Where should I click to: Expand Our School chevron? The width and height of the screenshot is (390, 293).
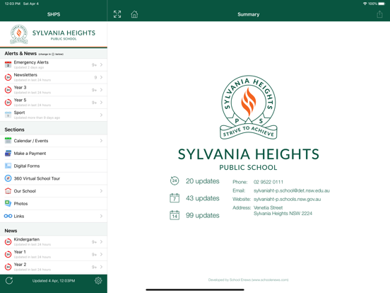101,191
